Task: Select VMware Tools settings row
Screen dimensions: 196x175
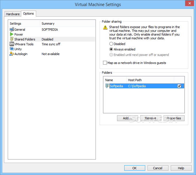Action: (x=52, y=44)
